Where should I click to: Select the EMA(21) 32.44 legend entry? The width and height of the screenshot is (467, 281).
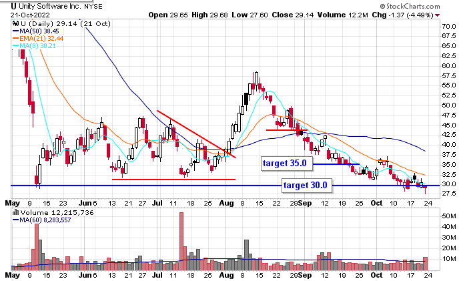click(38, 39)
